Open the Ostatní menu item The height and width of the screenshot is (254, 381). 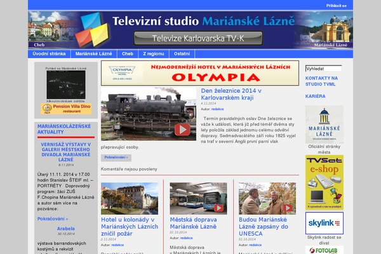182,54
